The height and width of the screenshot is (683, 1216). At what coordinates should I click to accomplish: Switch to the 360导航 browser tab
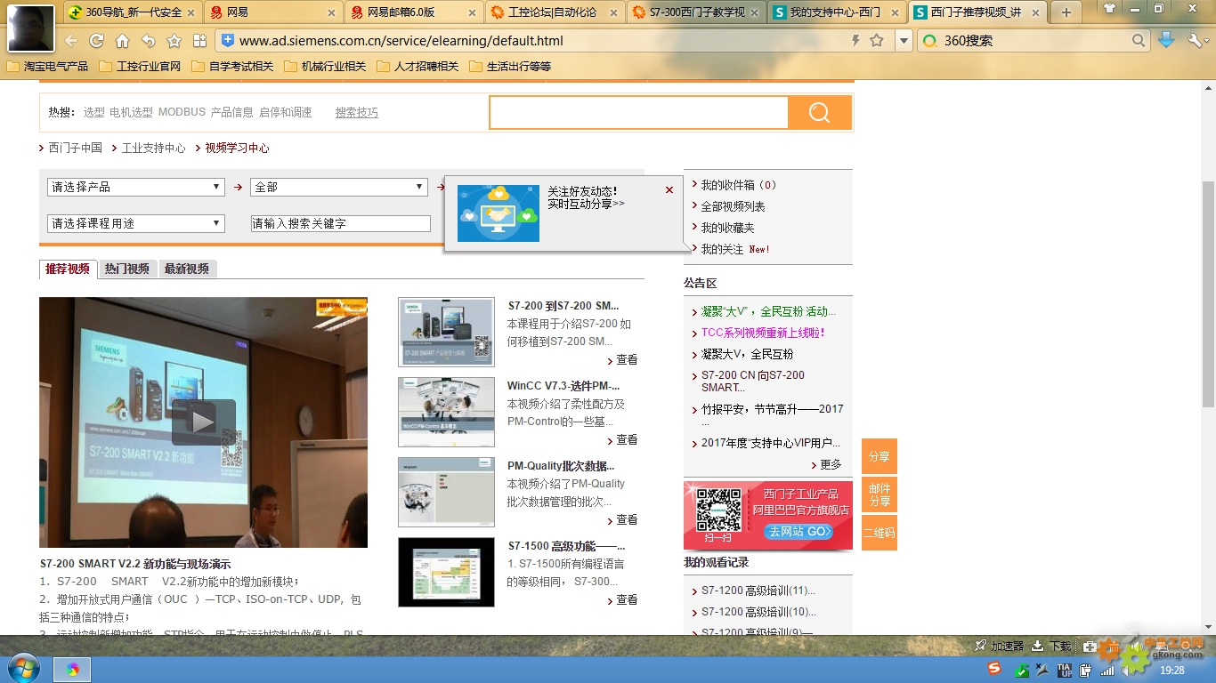point(134,12)
